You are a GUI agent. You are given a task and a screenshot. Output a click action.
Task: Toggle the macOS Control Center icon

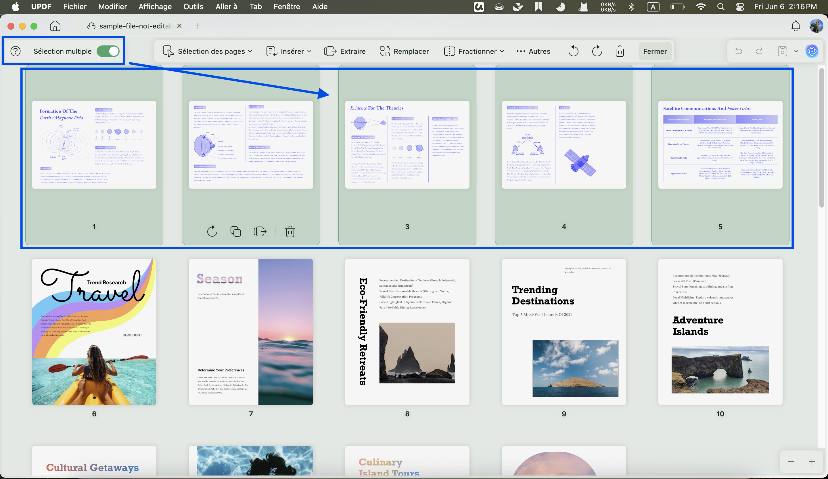(x=740, y=7)
